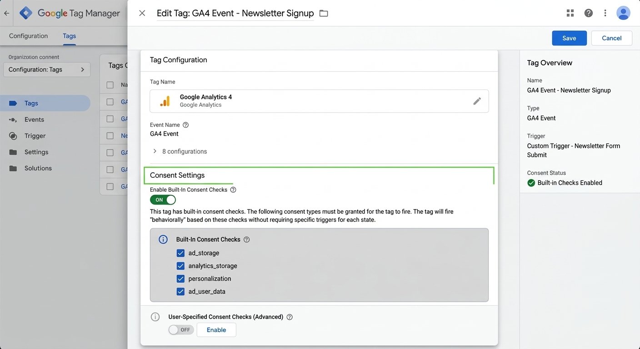Uncheck the ad_storage checkbox
Viewport: 640px width, 349px height.
tap(180, 253)
